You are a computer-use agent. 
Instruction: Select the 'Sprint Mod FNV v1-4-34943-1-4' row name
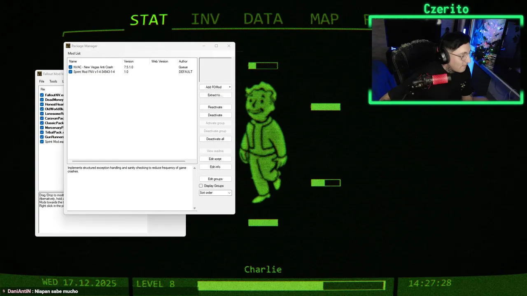point(94,72)
